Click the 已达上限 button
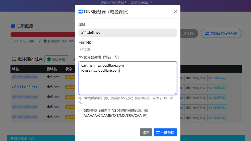251x141 pixels. (188, 33)
